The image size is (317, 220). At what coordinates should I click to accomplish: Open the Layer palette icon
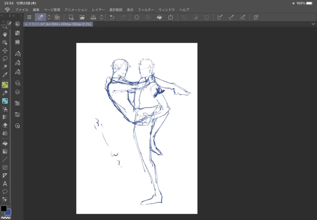click(18, 92)
